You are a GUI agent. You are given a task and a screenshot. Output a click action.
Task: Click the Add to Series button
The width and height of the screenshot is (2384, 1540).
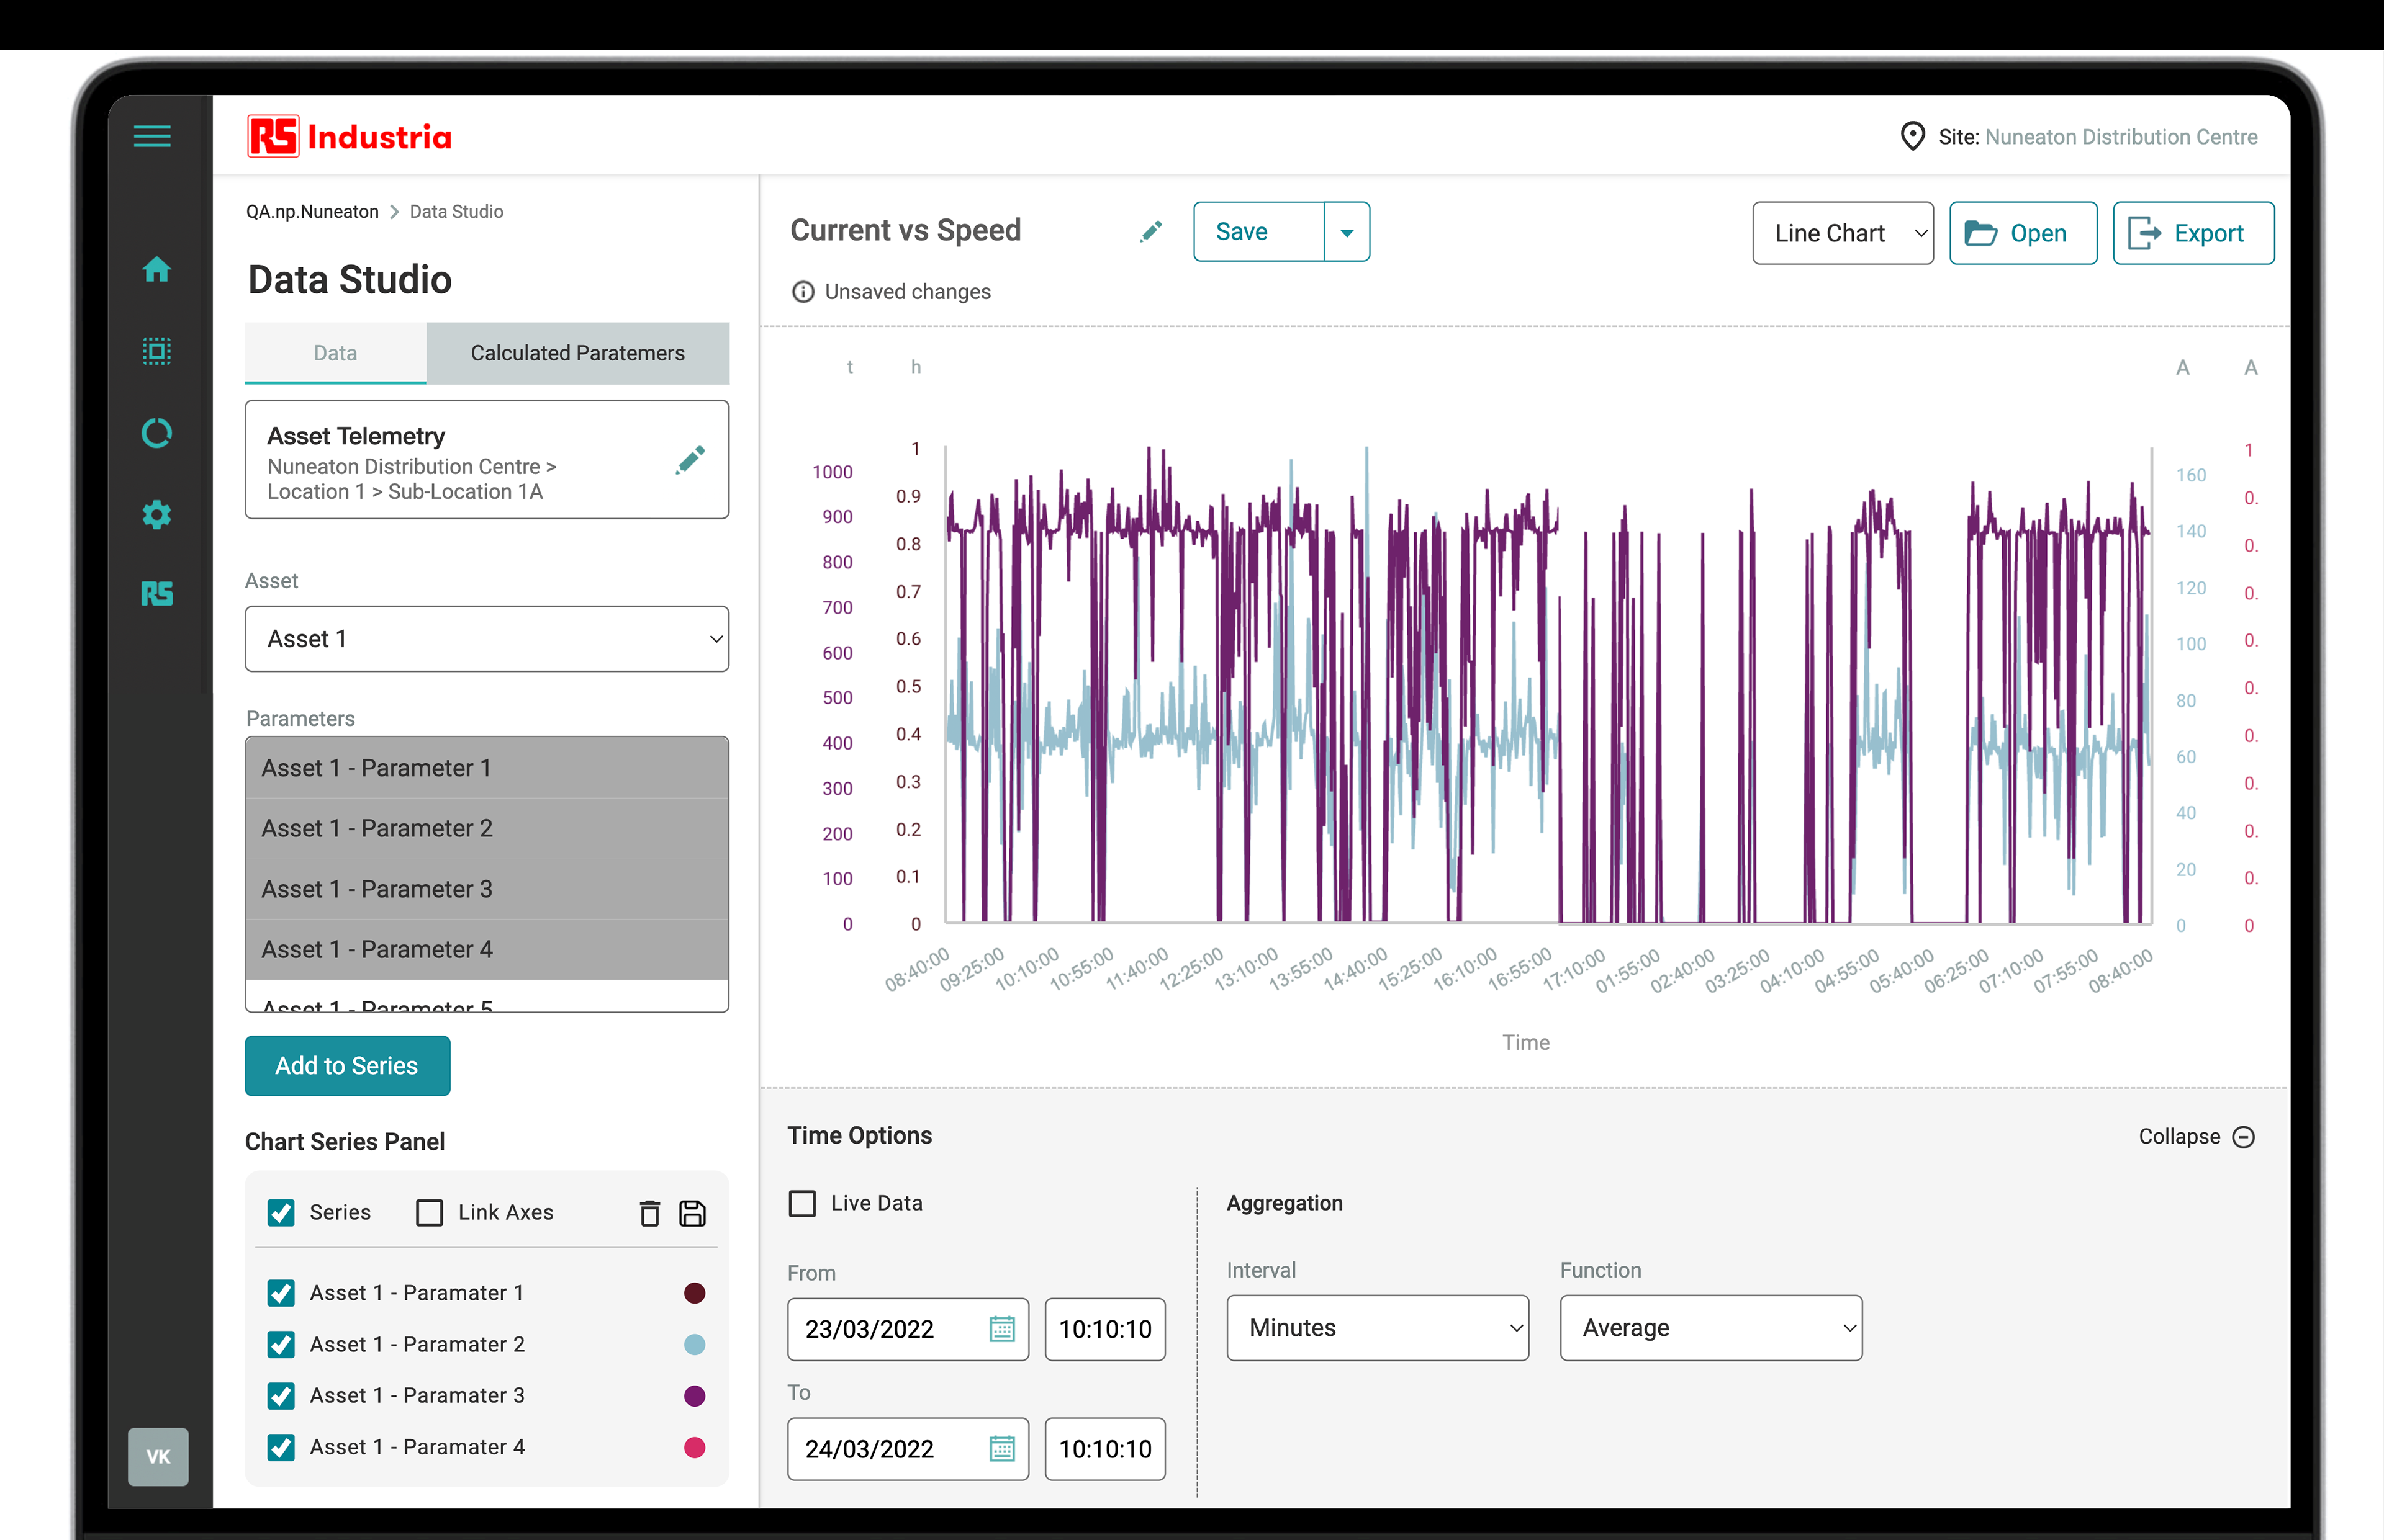point(347,1066)
